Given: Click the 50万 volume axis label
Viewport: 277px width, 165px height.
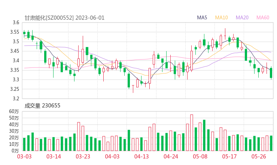Looking at the screenshot, I should click(x=14, y=118).
